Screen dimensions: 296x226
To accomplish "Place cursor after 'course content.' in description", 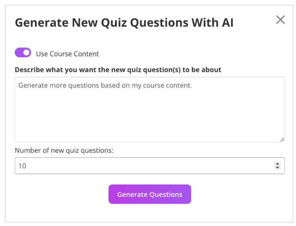I will pyautogui.click(x=192, y=85).
